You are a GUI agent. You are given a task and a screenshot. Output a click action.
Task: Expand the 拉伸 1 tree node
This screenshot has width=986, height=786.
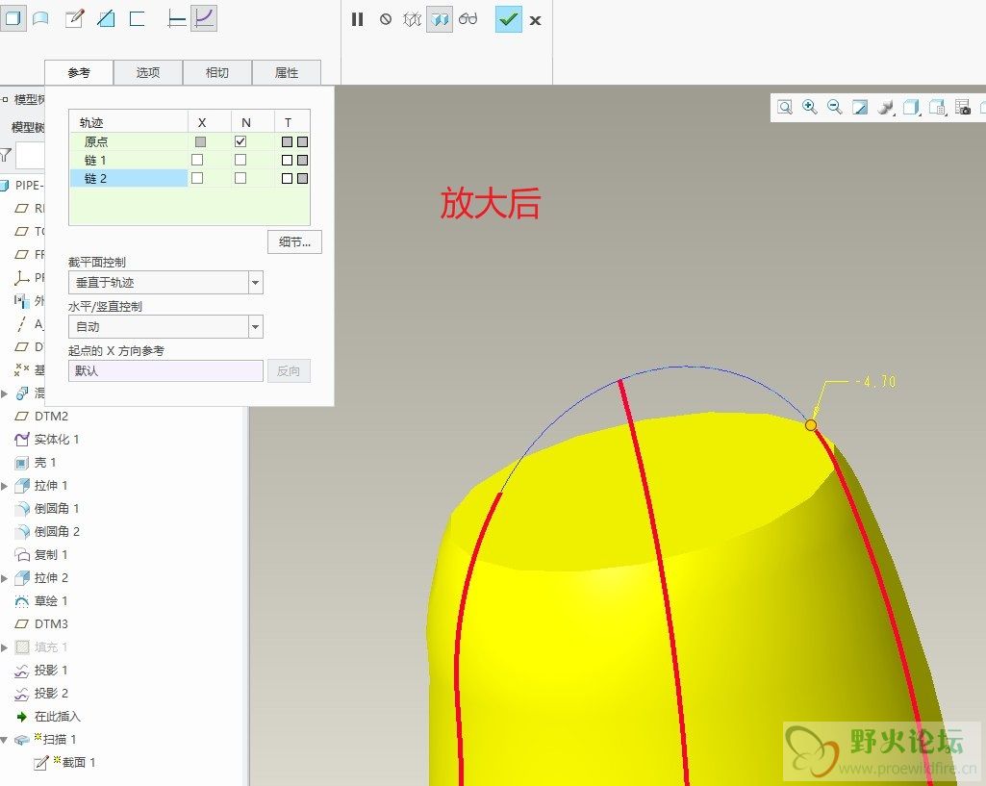pos(5,486)
